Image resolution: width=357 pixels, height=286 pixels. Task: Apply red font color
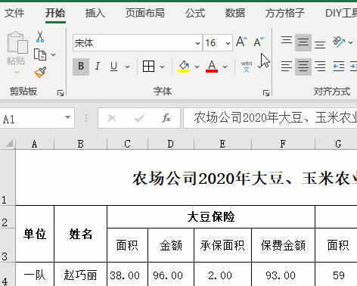[212, 67]
